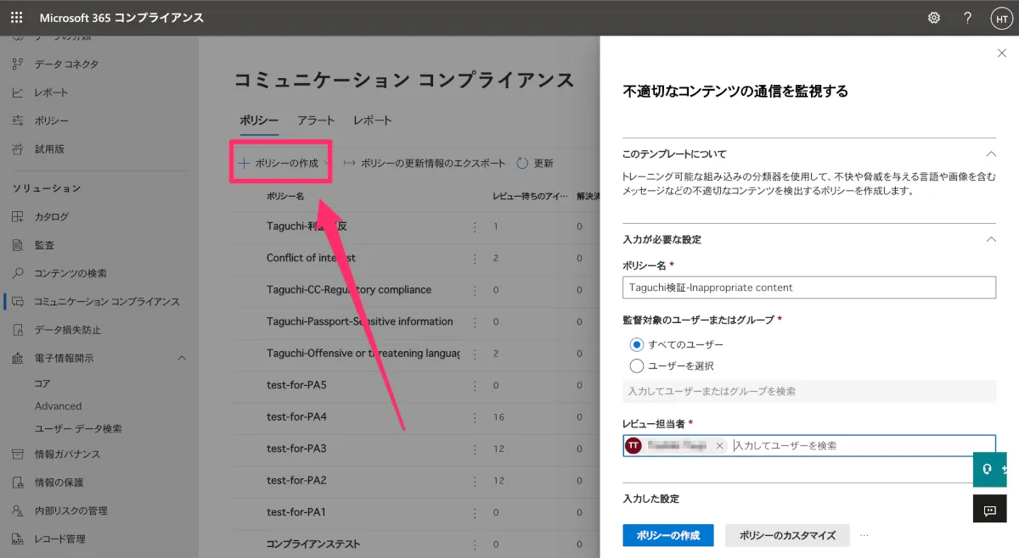Switch to the アラート tab
This screenshot has width=1019, height=558.
(x=316, y=120)
